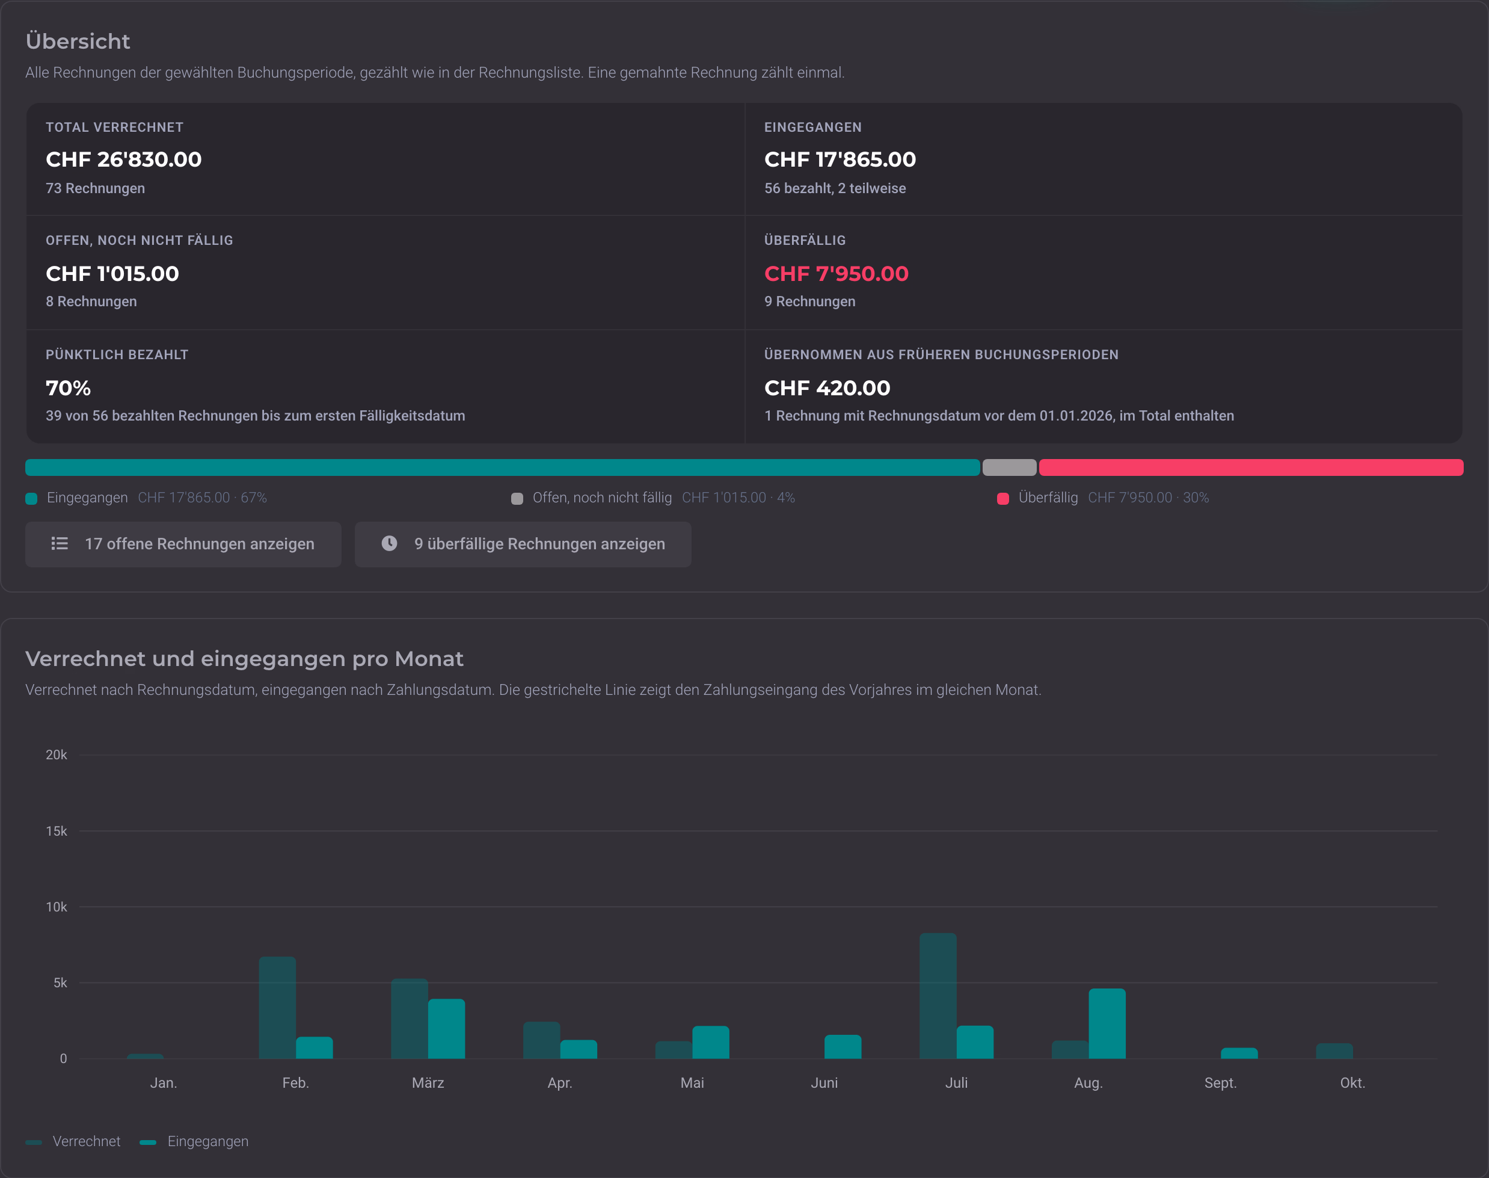Open '17 offene Rechnungen anzeigen' button
The width and height of the screenshot is (1489, 1178).
pos(183,544)
